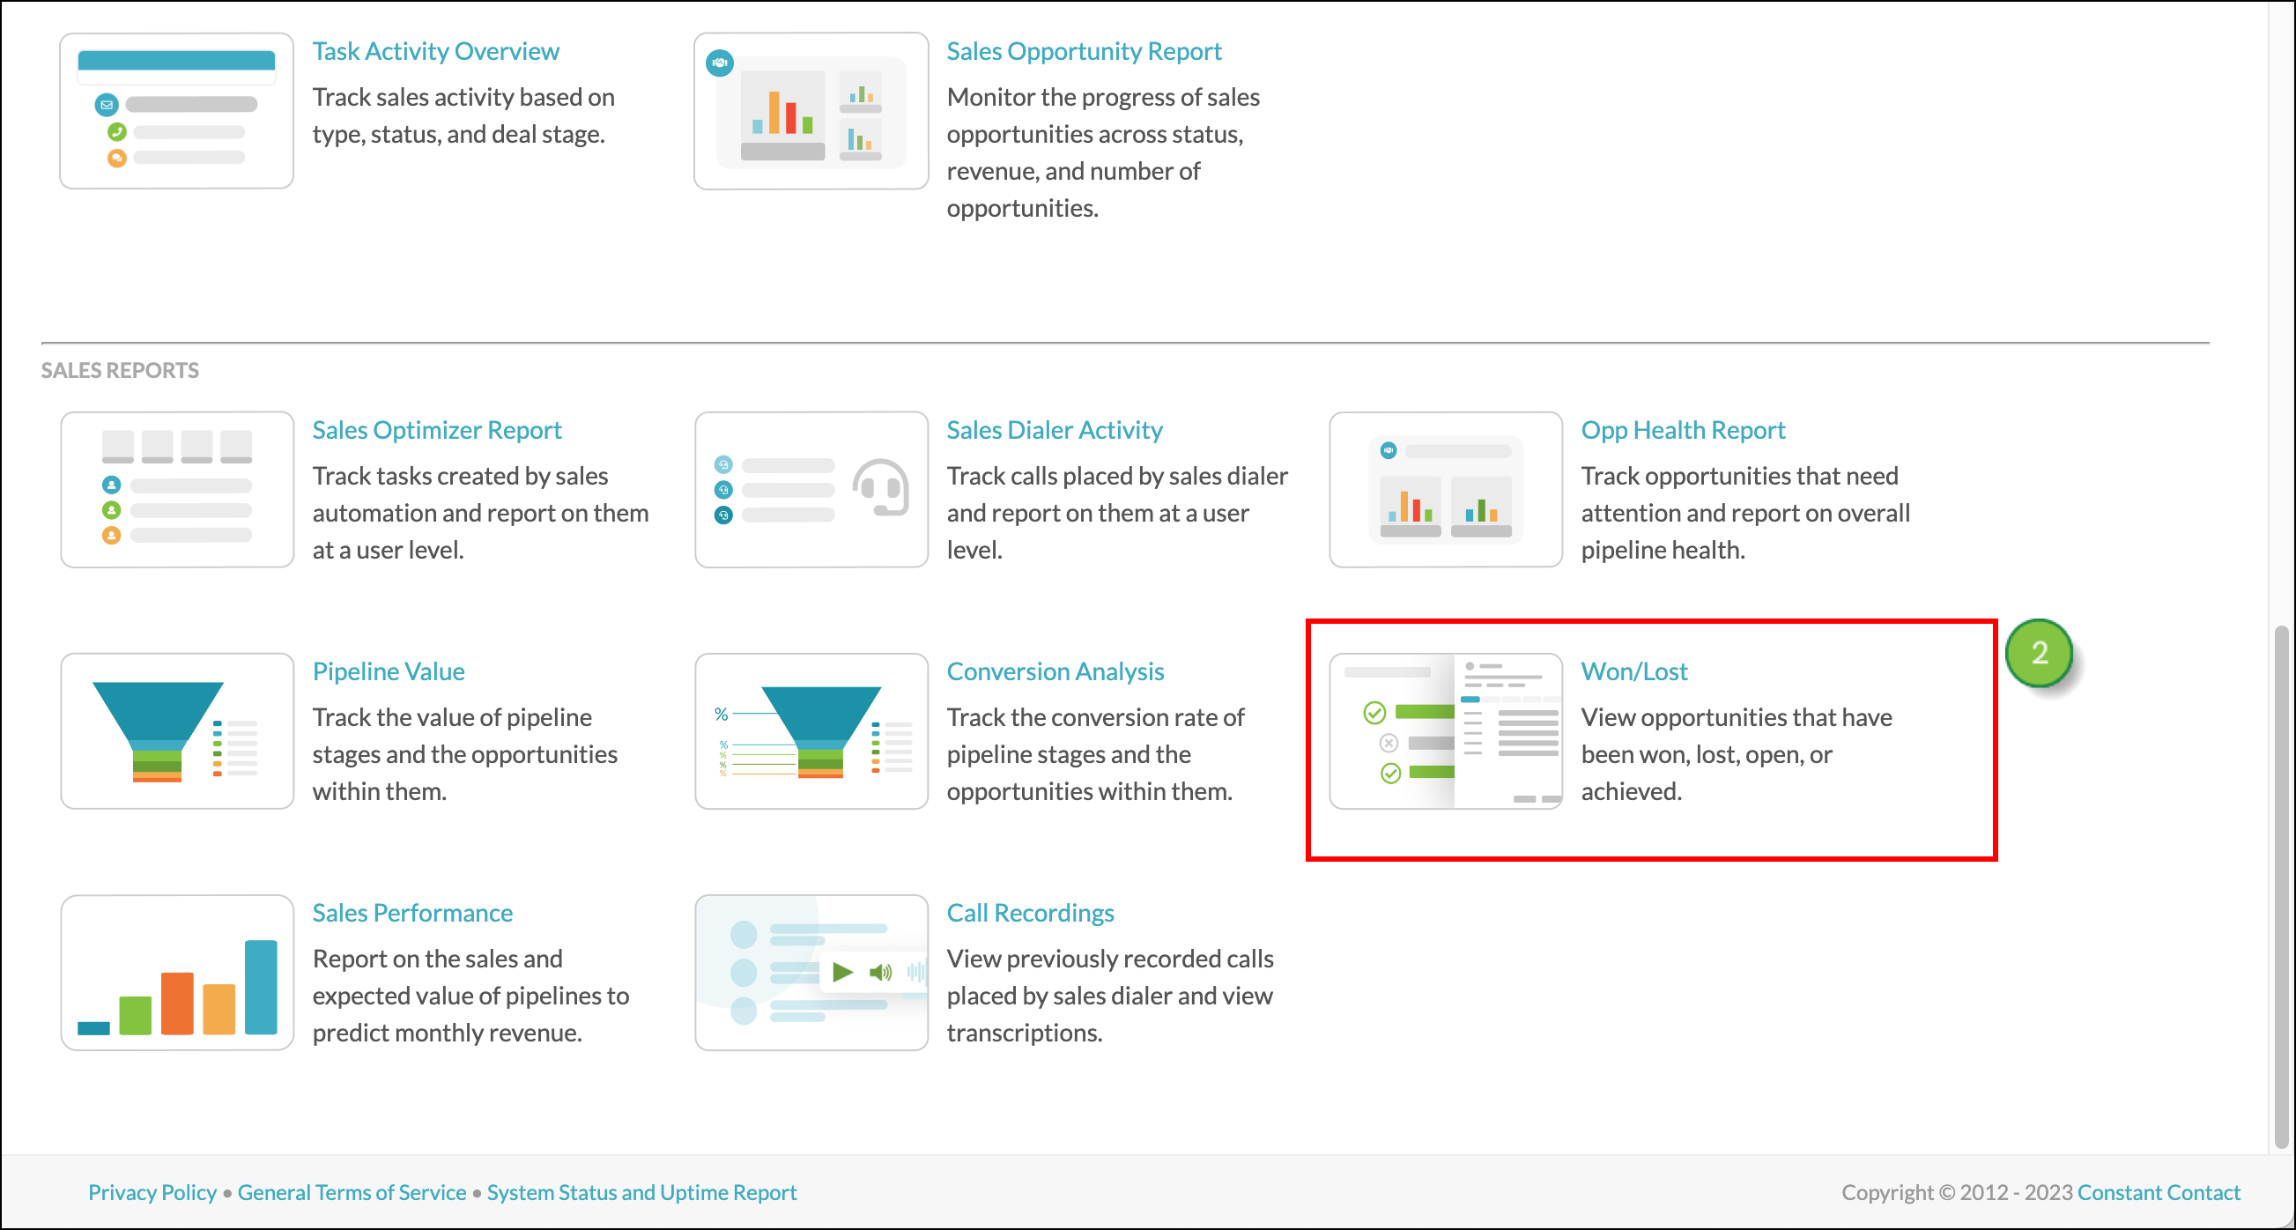Image resolution: width=2296 pixels, height=1230 pixels.
Task: Open the Call Recordings link
Action: point(1030,913)
